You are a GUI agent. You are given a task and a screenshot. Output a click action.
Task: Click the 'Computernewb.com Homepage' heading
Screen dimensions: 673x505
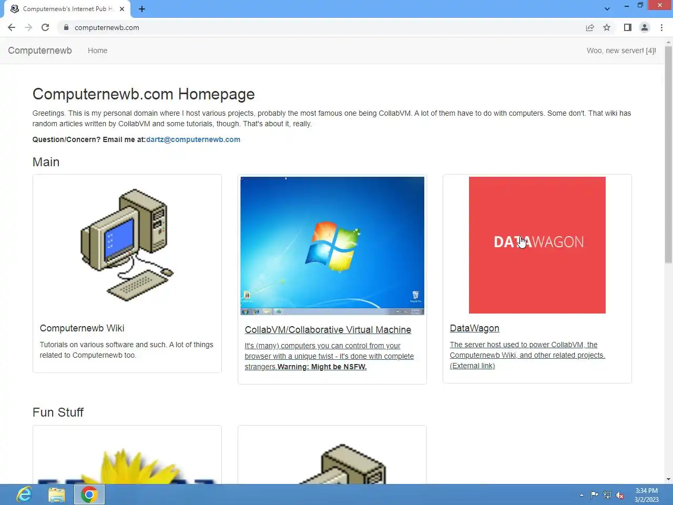coord(144,94)
